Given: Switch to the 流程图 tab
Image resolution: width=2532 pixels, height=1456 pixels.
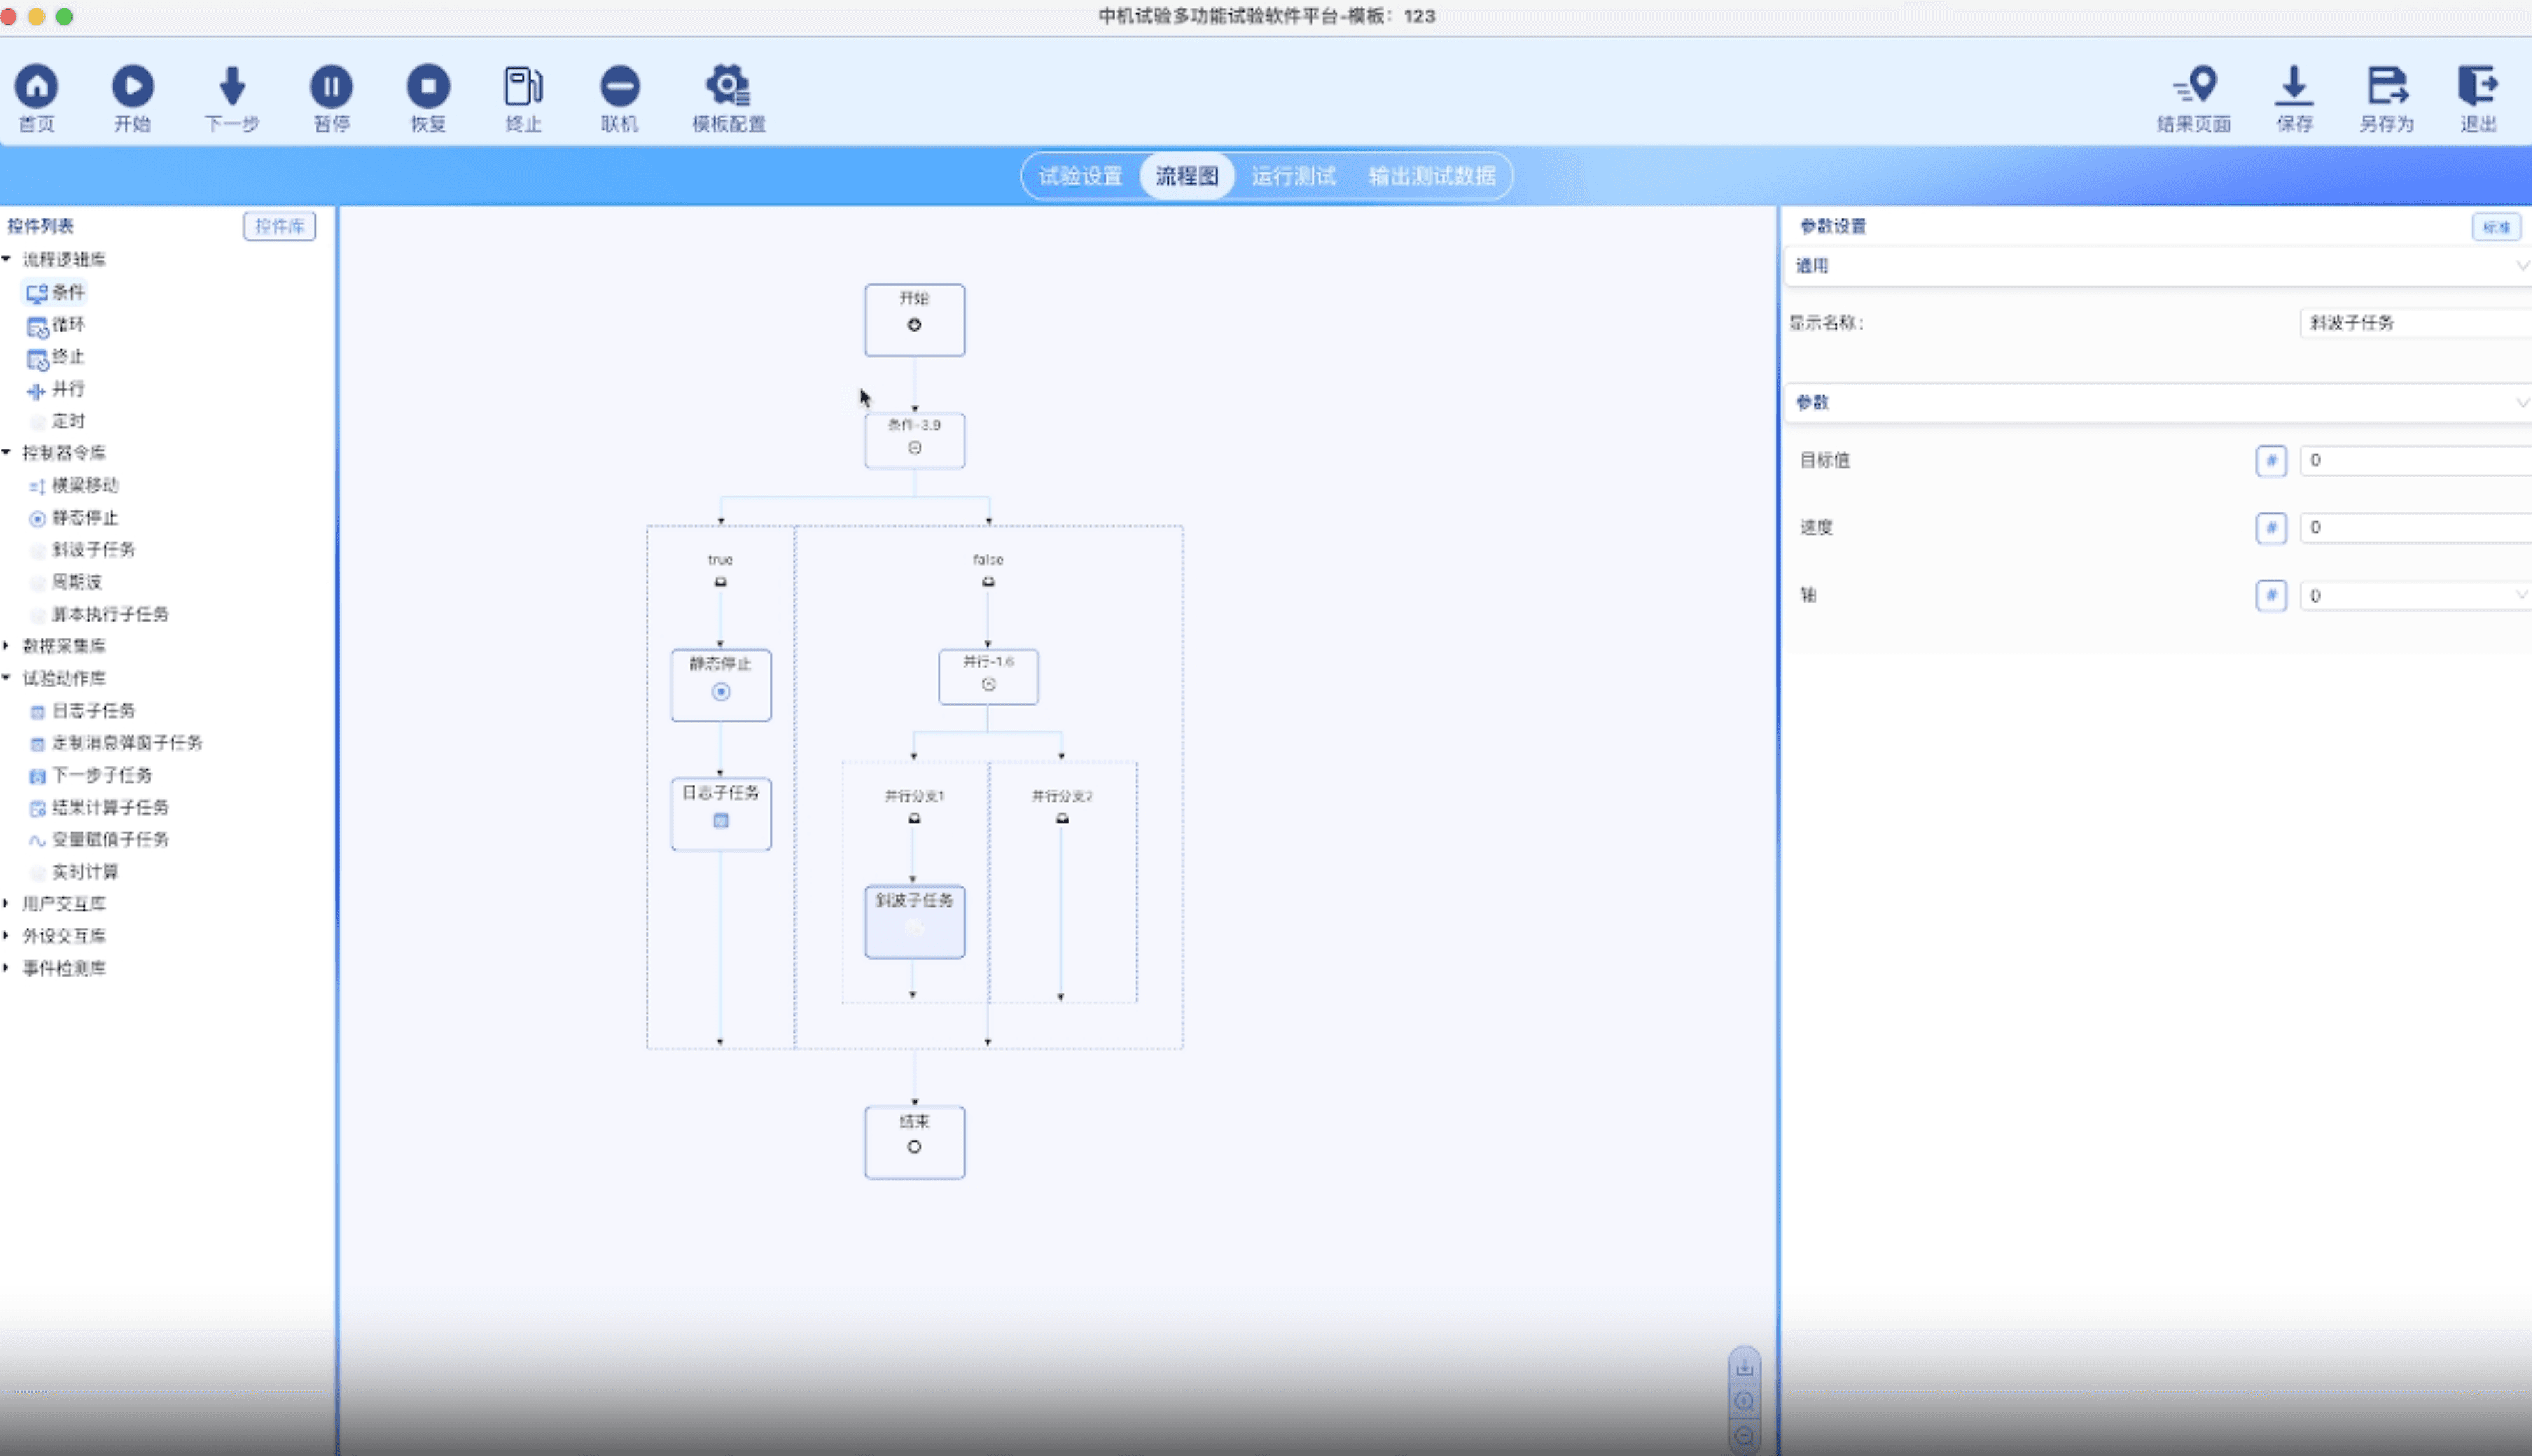Looking at the screenshot, I should click(x=1187, y=176).
